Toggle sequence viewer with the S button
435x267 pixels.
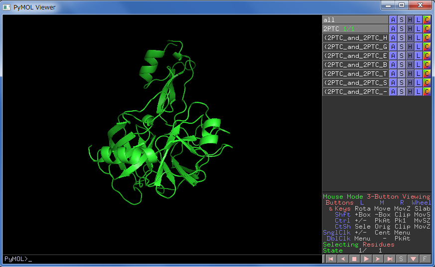[x=401, y=259]
